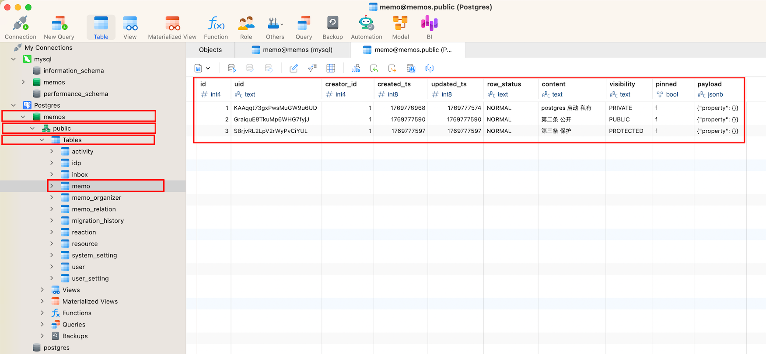
Task: Open the Backup tool
Action: (x=332, y=27)
